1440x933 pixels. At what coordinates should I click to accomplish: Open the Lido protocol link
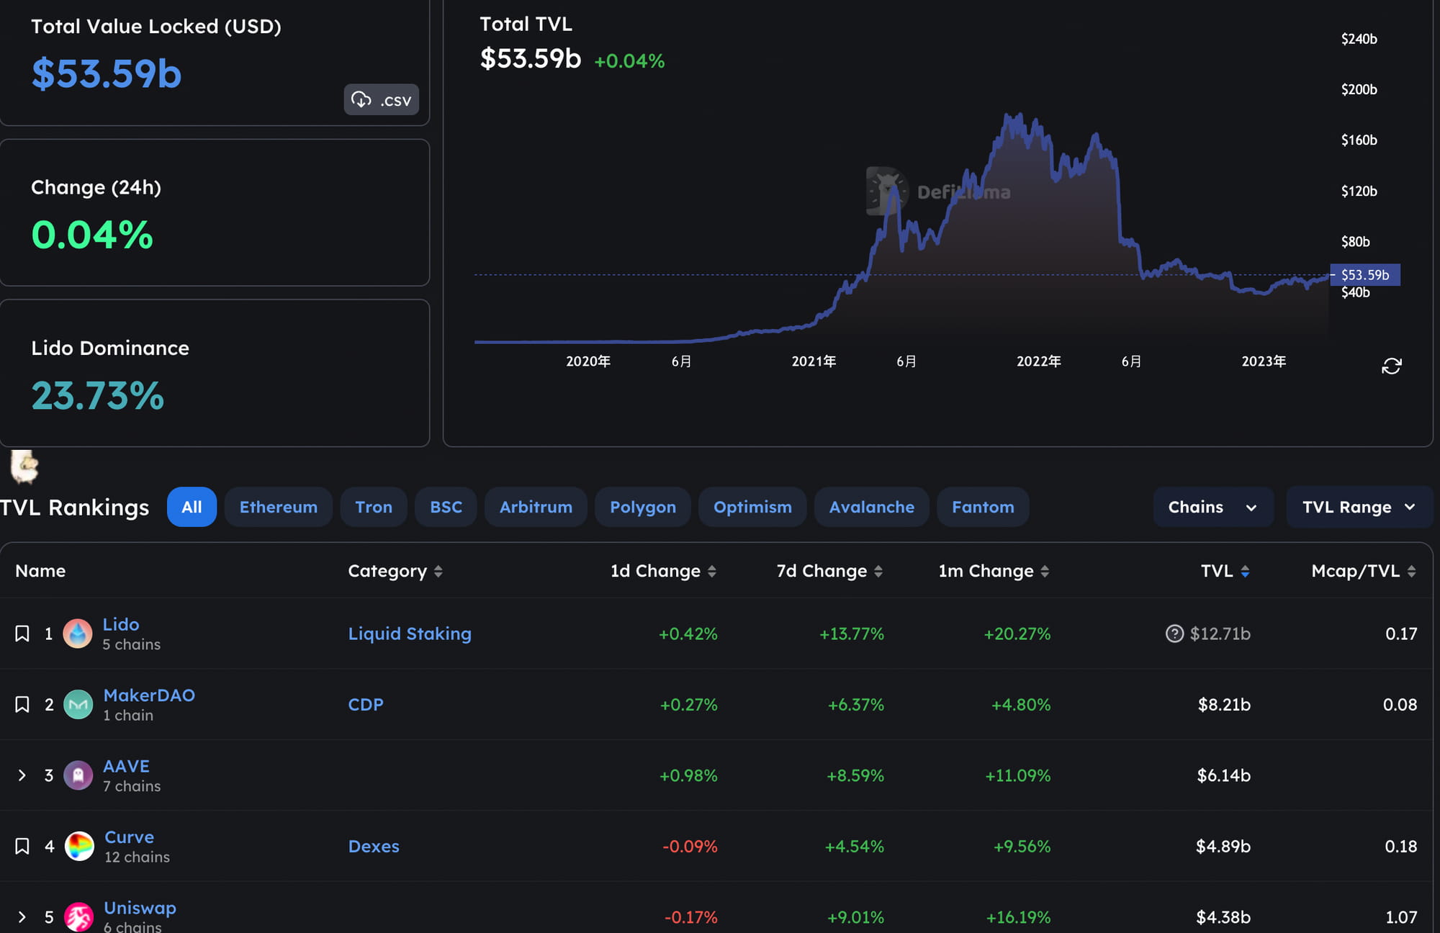point(121,624)
